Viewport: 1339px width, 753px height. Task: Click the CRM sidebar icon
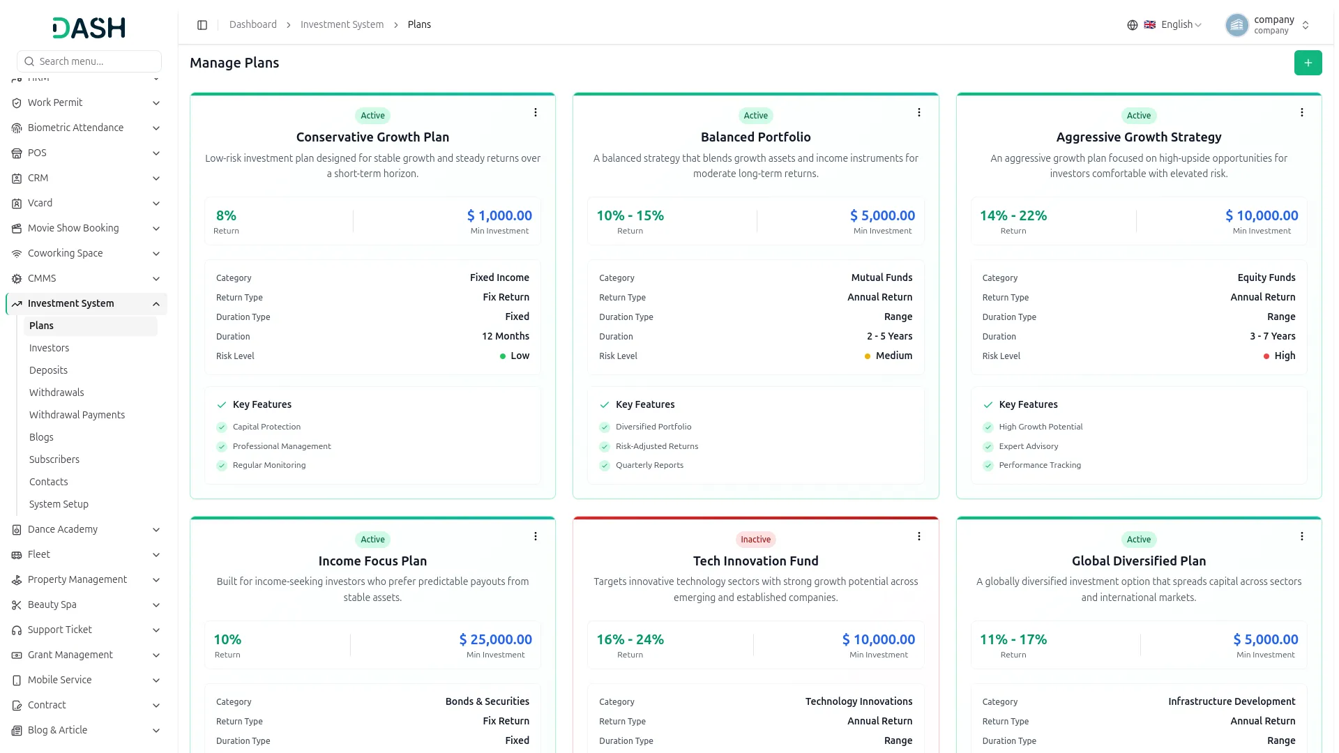tap(17, 178)
